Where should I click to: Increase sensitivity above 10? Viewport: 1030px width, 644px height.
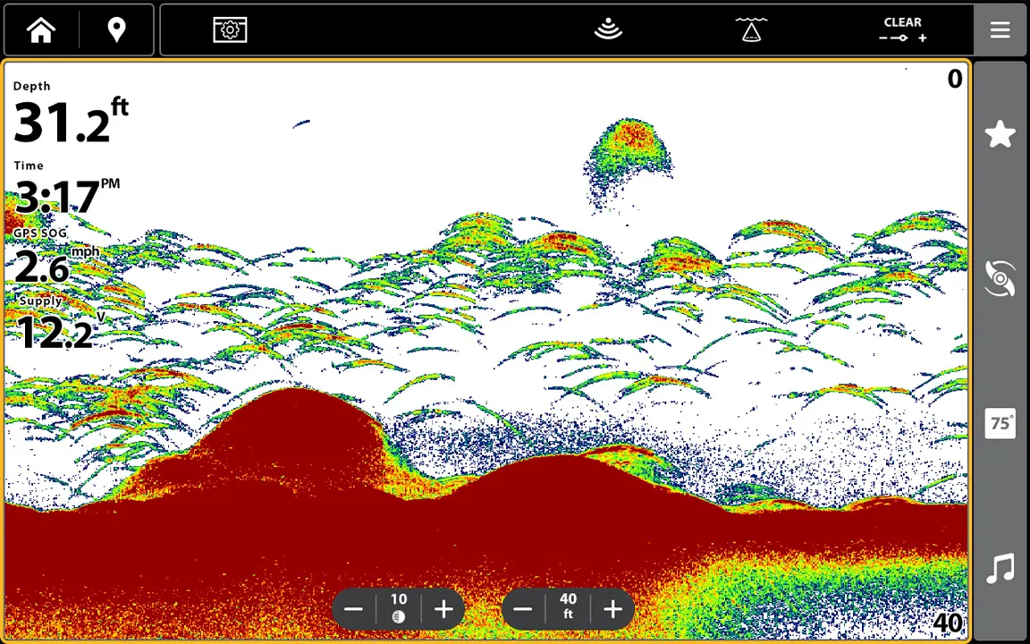click(x=444, y=609)
